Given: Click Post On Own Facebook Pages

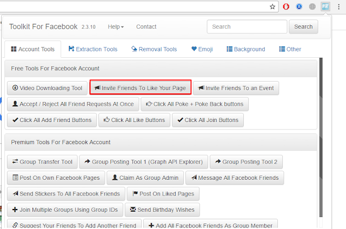Looking at the screenshot, I should click(56, 178).
